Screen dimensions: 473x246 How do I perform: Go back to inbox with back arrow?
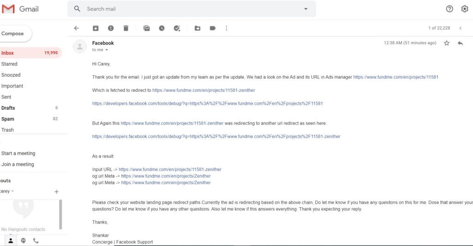pos(77,28)
